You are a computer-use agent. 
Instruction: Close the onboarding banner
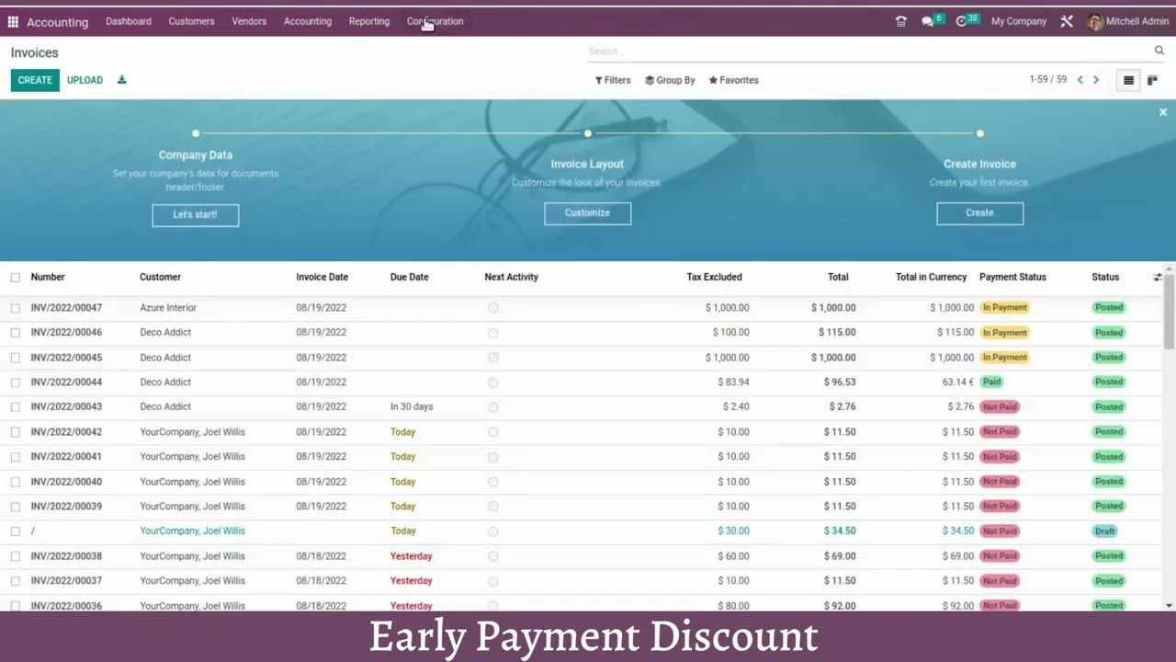click(1162, 112)
